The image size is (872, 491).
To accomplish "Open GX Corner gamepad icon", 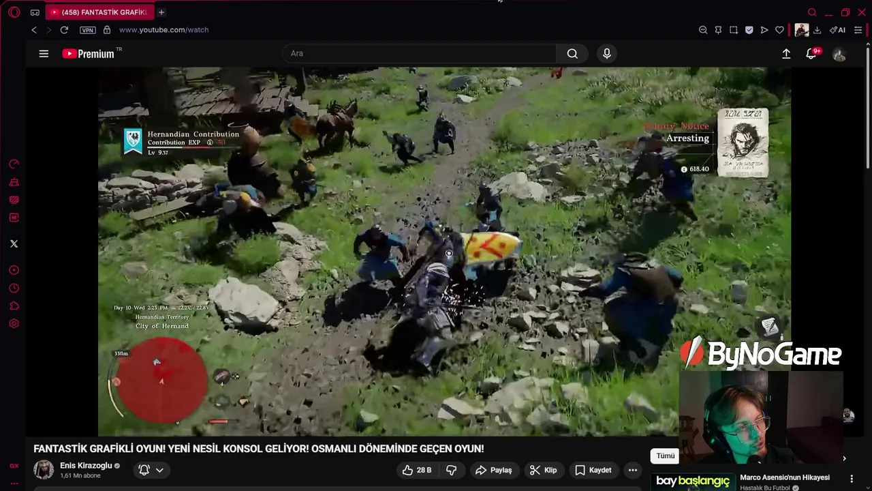I will click(x=35, y=12).
